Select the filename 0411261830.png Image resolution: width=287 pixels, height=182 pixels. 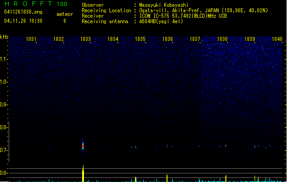tap(23, 12)
